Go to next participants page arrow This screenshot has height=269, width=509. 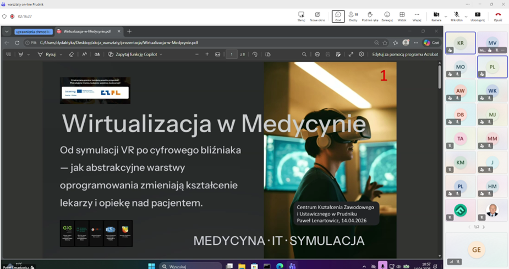[x=484, y=227]
